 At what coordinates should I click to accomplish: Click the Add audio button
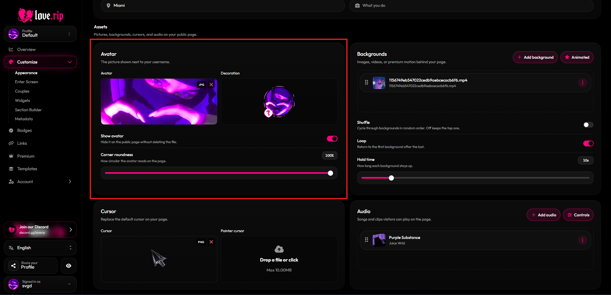tap(543, 215)
